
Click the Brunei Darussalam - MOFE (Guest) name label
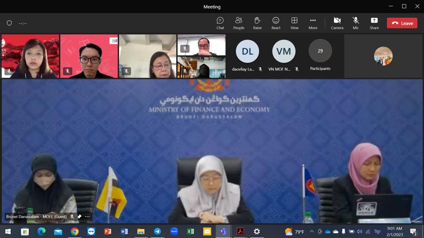click(x=36, y=217)
